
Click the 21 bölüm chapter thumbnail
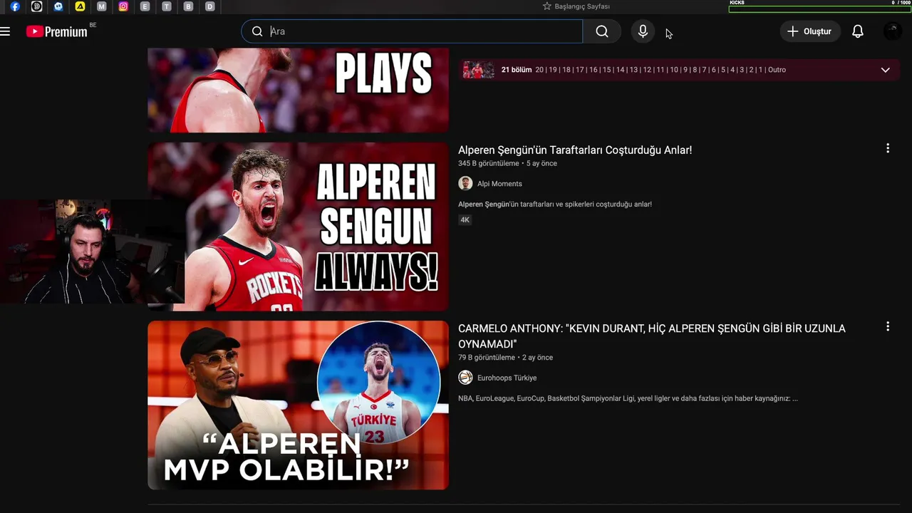click(x=478, y=70)
